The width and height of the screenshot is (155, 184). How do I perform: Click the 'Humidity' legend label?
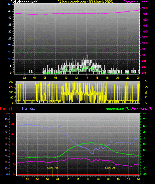point(29,108)
